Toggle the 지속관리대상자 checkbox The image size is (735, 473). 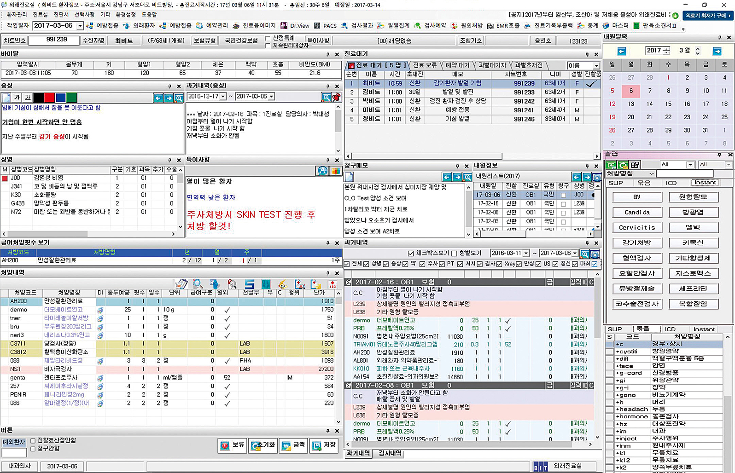click(268, 45)
